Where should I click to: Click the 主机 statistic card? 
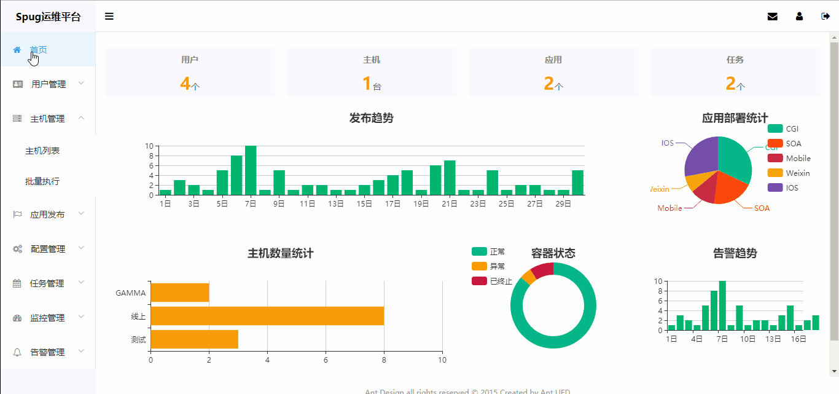372,72
